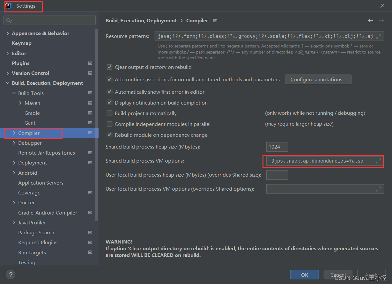Open the Keymap settings page
The width and height of the screenshot is (392, 284).
pyautogui.click(x=22, y=43)
